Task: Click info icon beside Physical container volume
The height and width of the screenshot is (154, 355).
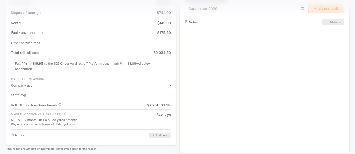Action: (52, 124)
